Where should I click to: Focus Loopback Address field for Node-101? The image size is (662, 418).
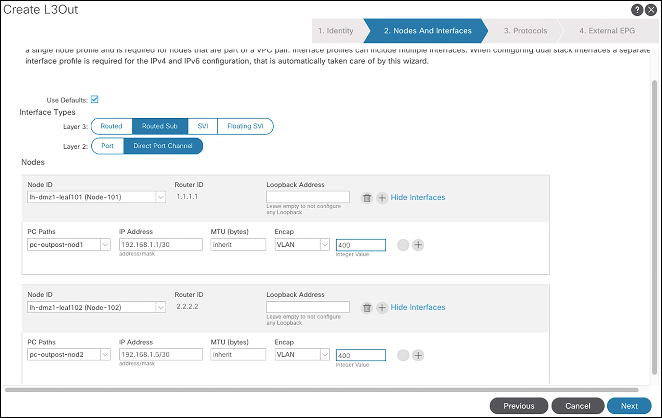pos(308,197)
